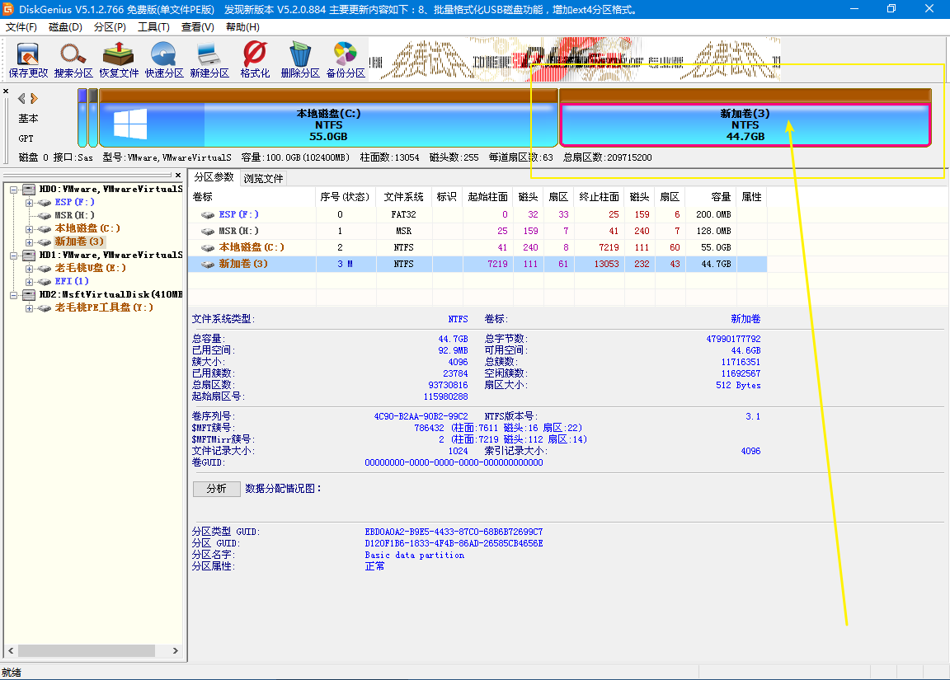Click the volume serial 4C90-B2AA-90B2-99C2
Screen dimensions: 950x680
(421, 416)
